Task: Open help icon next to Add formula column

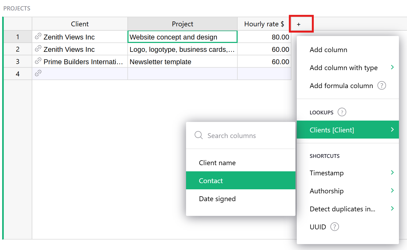Action: (381, 86)
